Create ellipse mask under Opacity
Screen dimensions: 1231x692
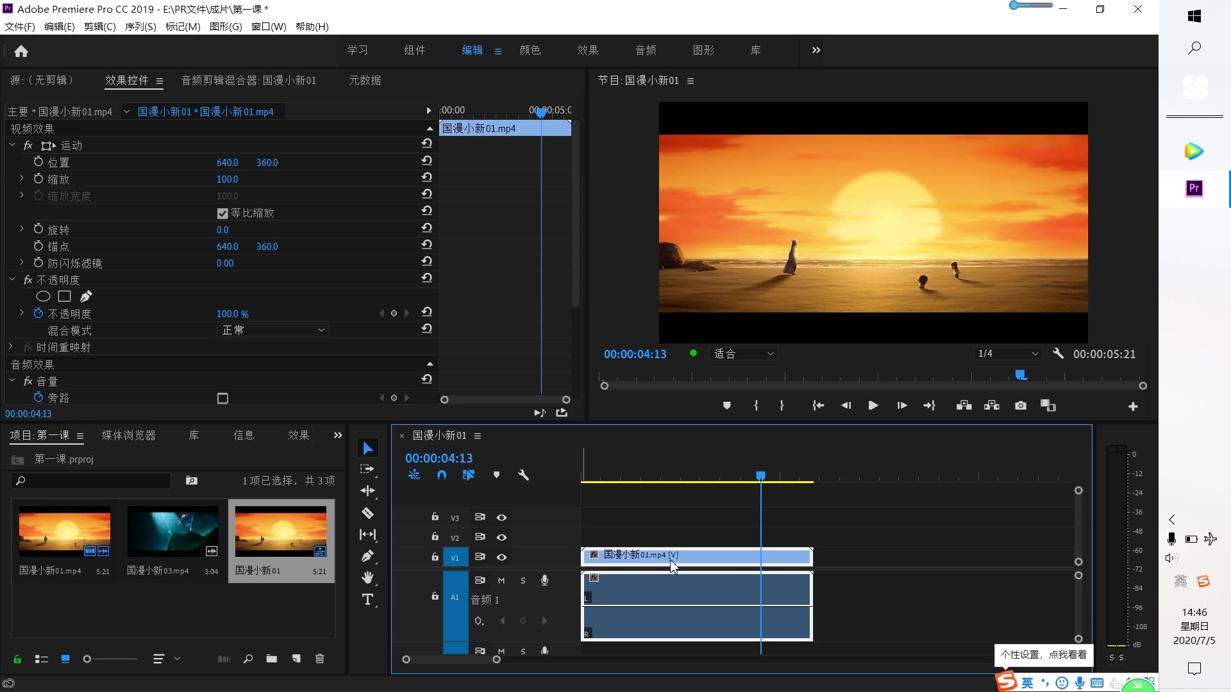43,296
